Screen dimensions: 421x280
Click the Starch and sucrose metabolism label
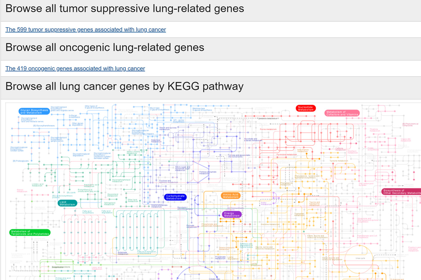(168, 129)
